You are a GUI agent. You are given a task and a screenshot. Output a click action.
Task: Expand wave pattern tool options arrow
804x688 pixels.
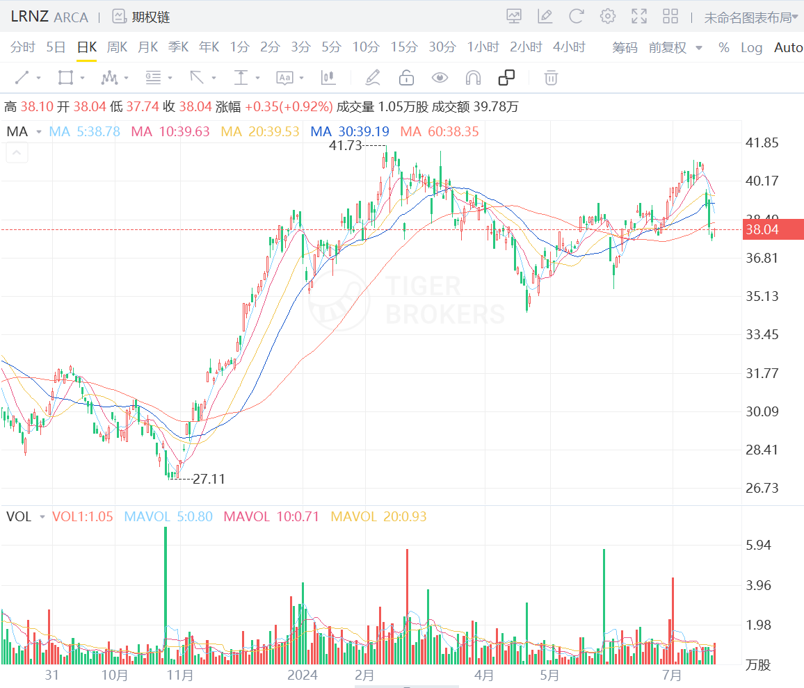click(x=126, y=79)
